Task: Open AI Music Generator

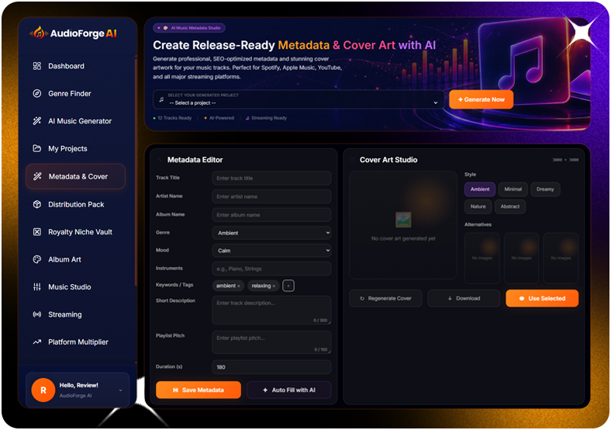Action: pos(80,121)
